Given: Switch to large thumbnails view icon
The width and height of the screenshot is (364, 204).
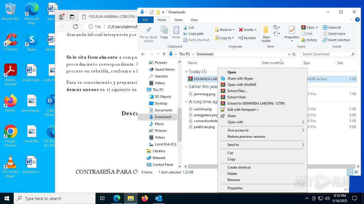Looking at the screenshot, I should [x=356, y=172].
